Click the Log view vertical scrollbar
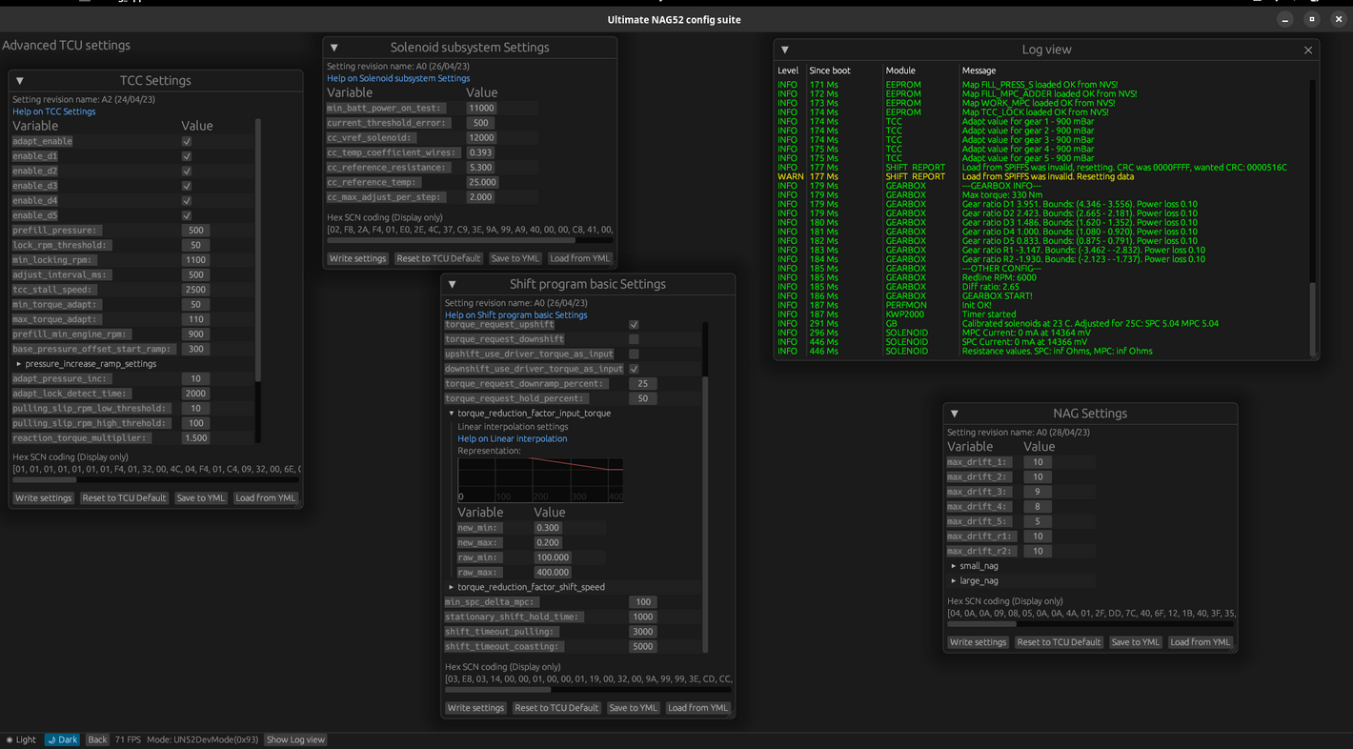The width and height of the screenshot is (1353, 749). 1314,319
